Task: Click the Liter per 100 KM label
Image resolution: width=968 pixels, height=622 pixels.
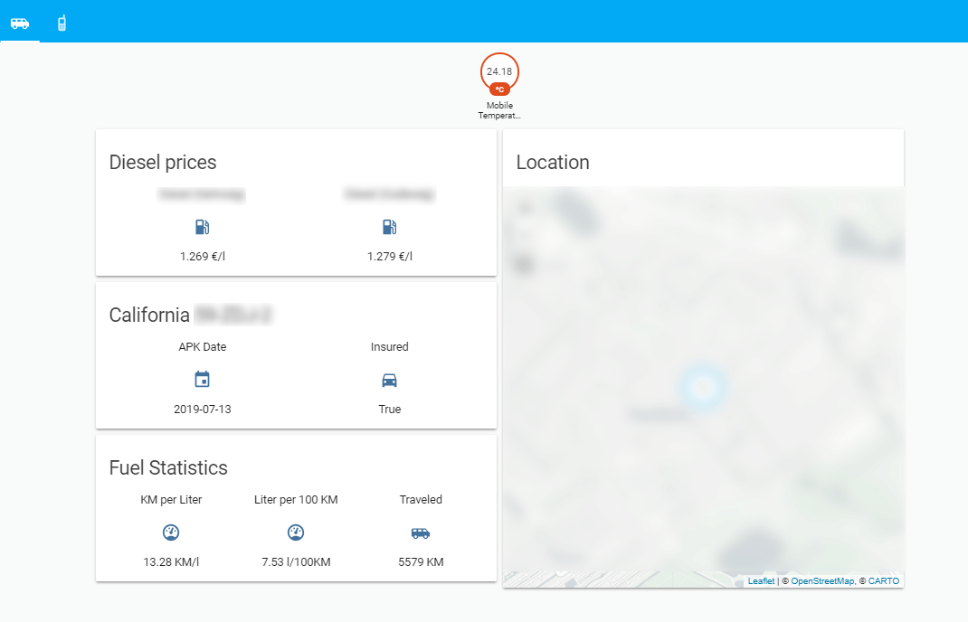Action: point(296,500)
